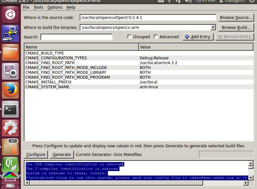Image resolution: width=257 pixels, height=189 pixels.
Task: Click the Remove Entry button
Action: click(x=235, y=37)
